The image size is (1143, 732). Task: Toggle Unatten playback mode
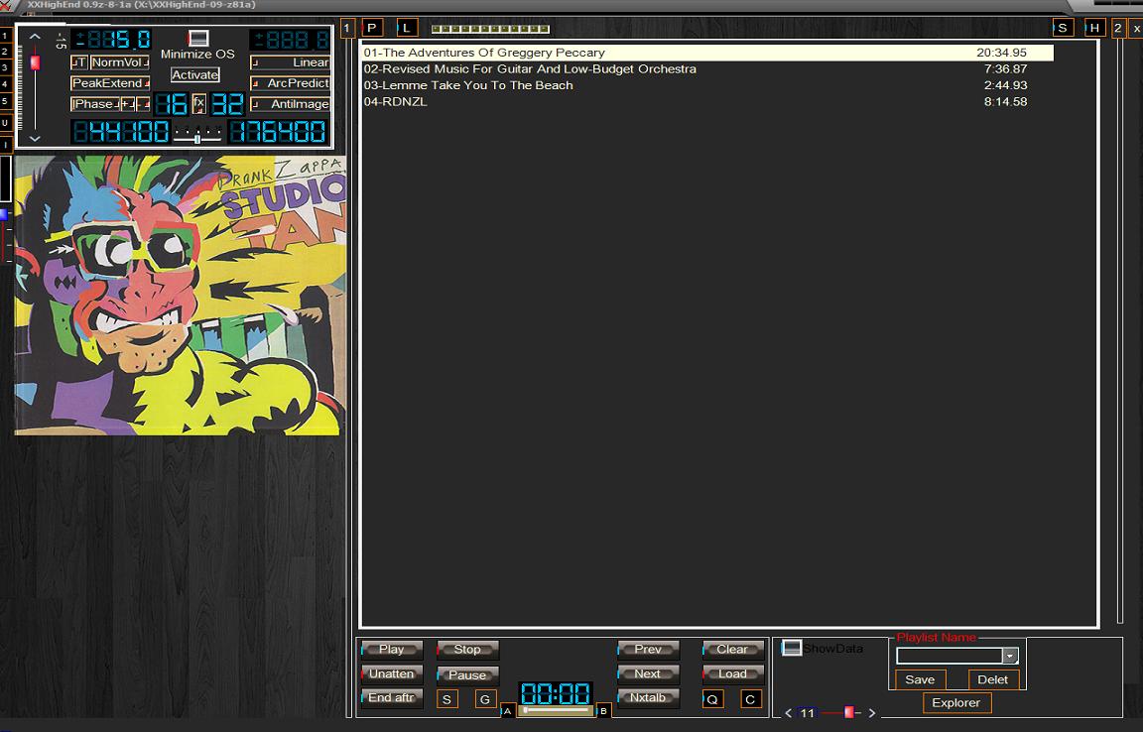point(392,673)
